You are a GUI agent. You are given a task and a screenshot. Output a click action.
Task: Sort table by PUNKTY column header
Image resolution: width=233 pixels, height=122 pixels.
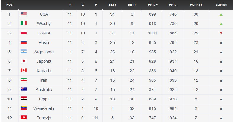pos(196,5)
